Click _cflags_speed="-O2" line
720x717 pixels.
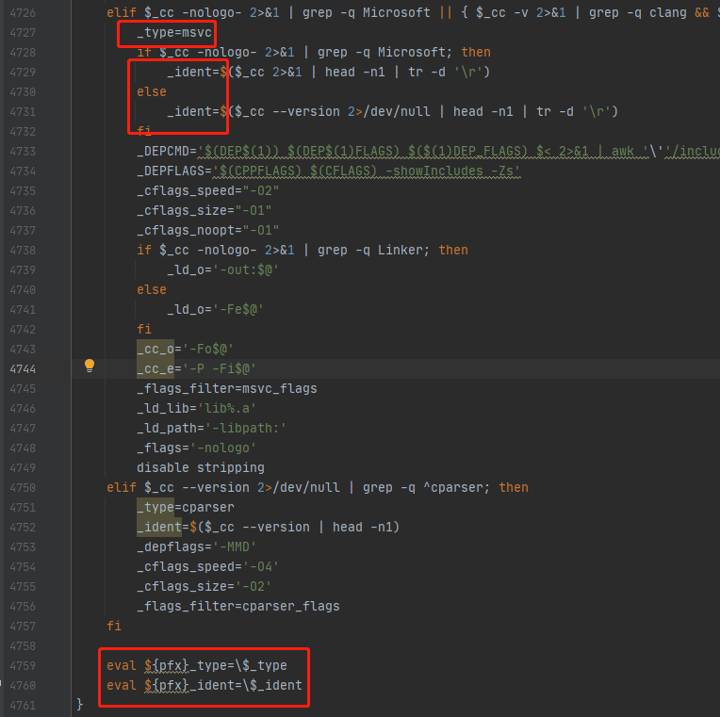coord(207,191)
